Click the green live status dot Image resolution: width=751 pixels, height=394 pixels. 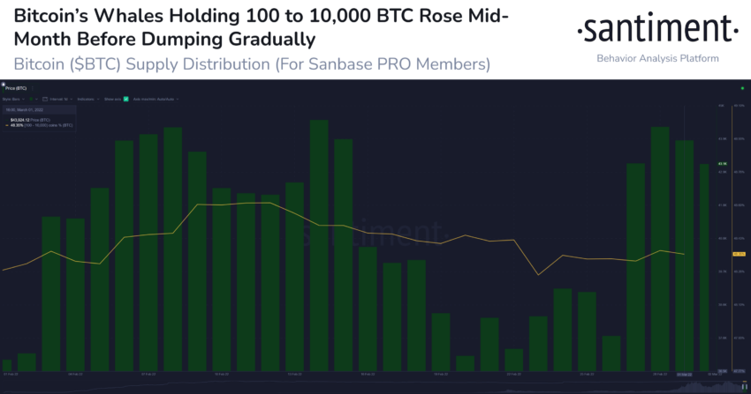click(742, 88)
